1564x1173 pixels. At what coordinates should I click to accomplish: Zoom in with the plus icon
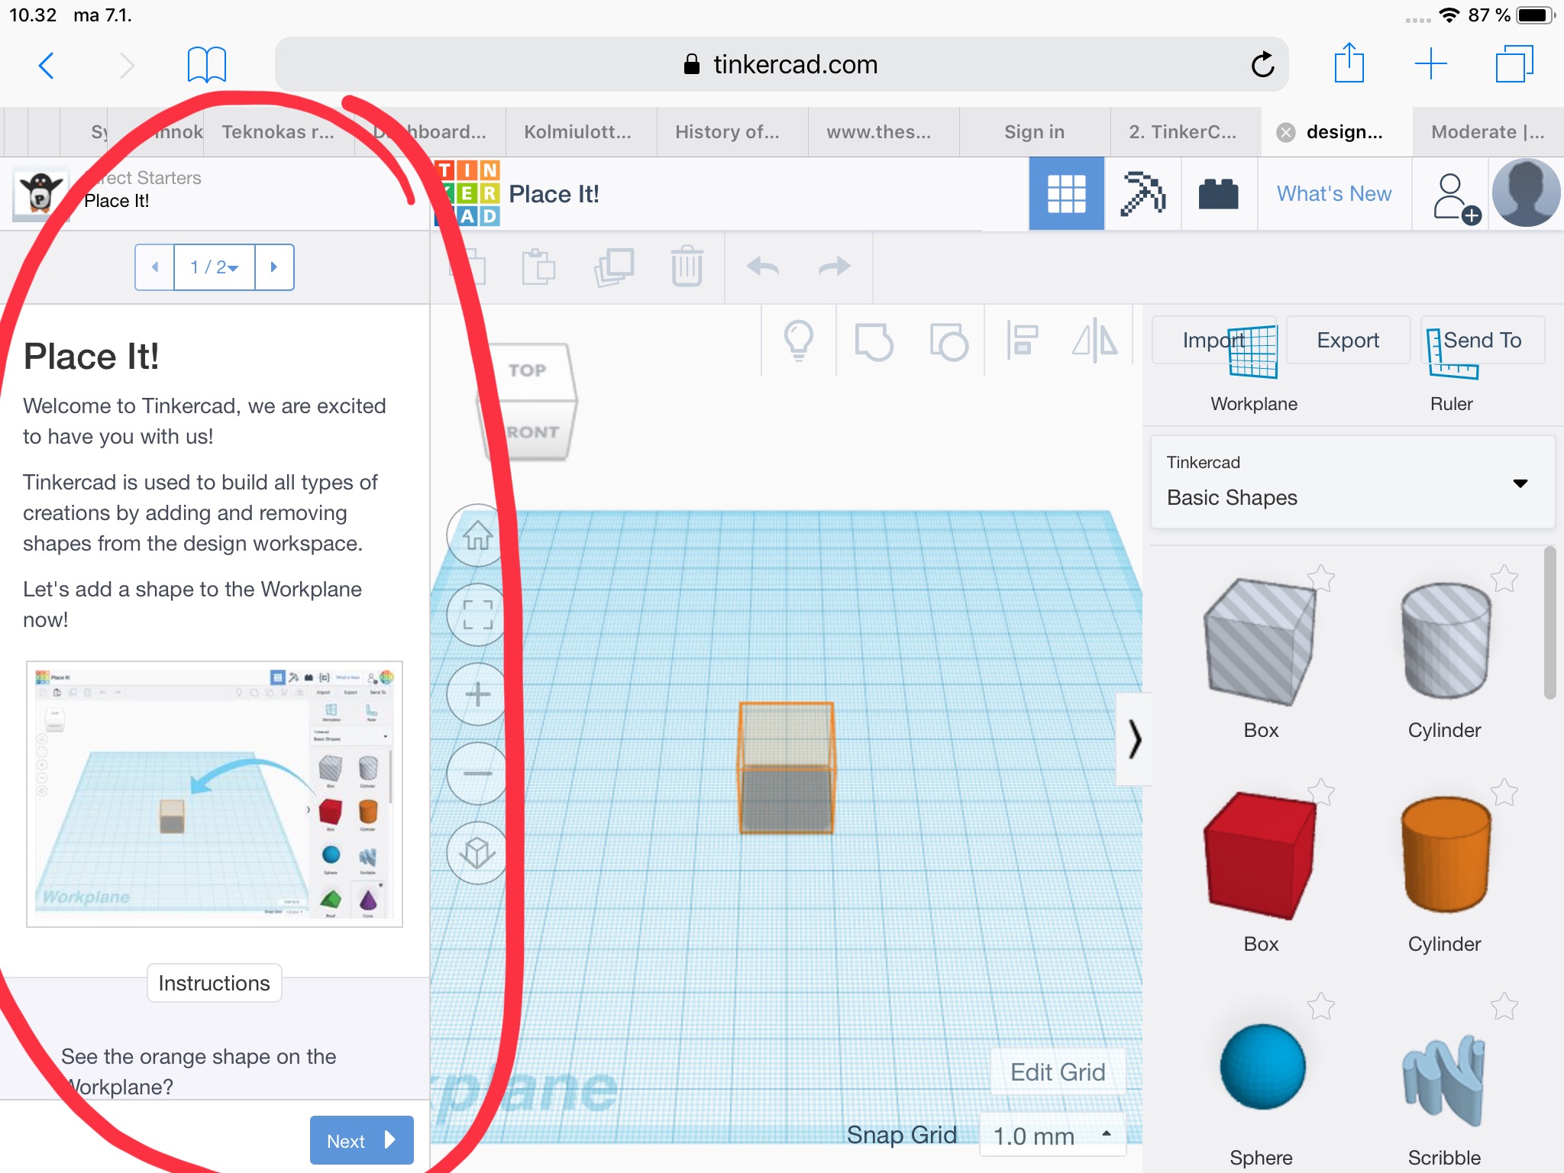[478, 694]
